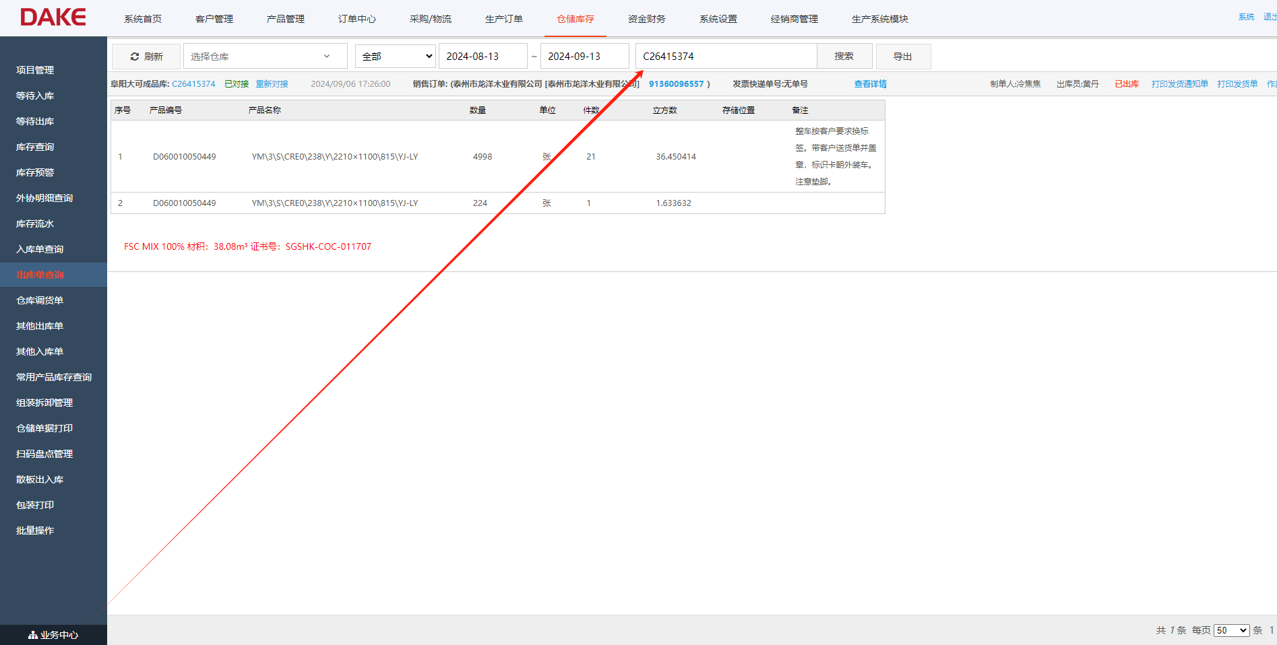Switch to the 仓储库存 tab

(575, 19)
